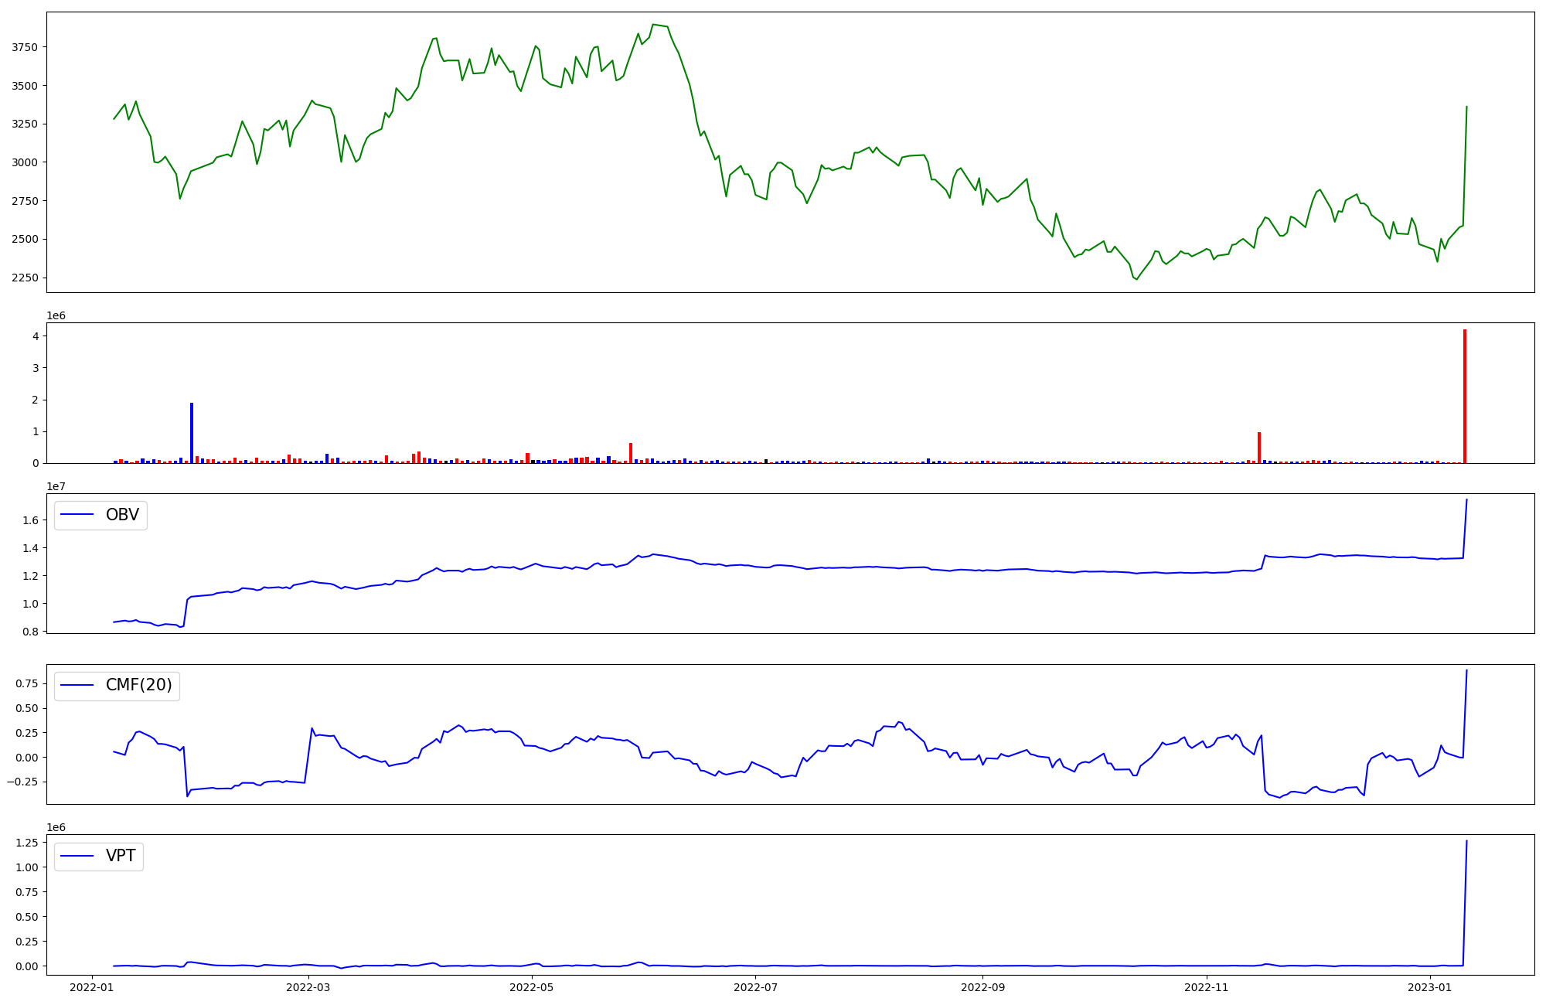Click the red volume bar in mid-November 2022
This screenshot has height=1005, width=1546.
point(1259,448)
